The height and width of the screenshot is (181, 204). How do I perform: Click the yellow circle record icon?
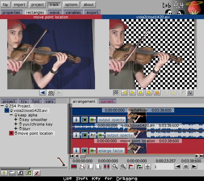141,93
